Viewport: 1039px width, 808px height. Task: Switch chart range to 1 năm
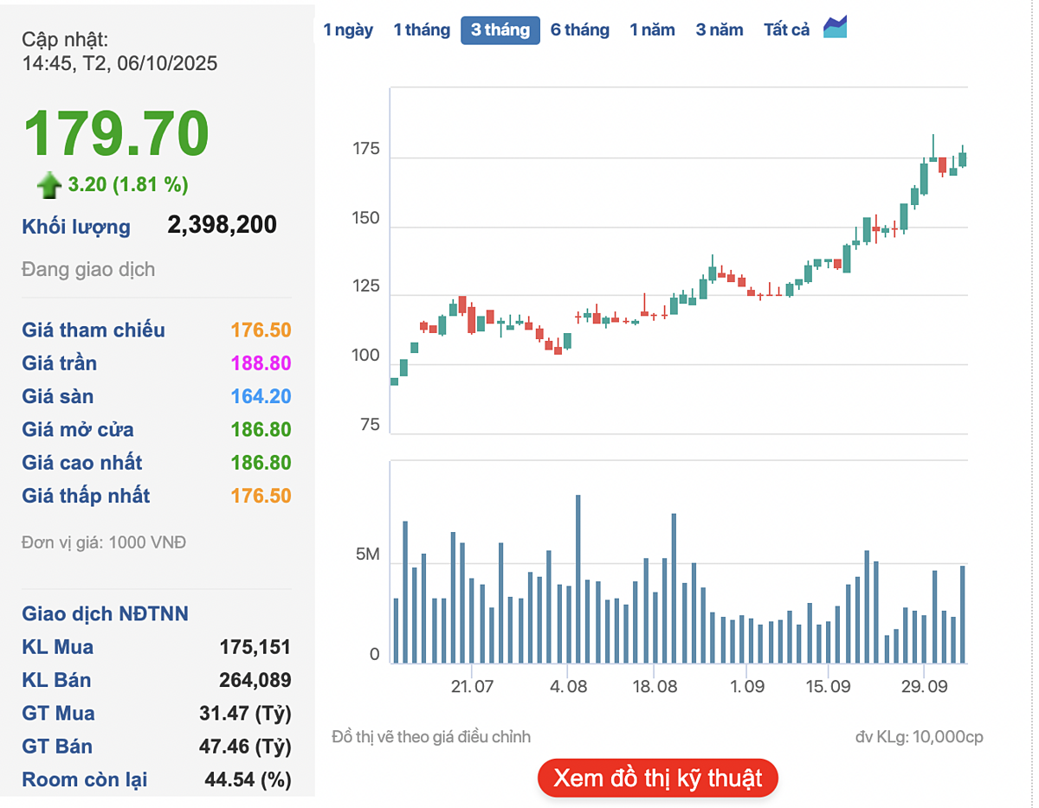pos(652,30)
